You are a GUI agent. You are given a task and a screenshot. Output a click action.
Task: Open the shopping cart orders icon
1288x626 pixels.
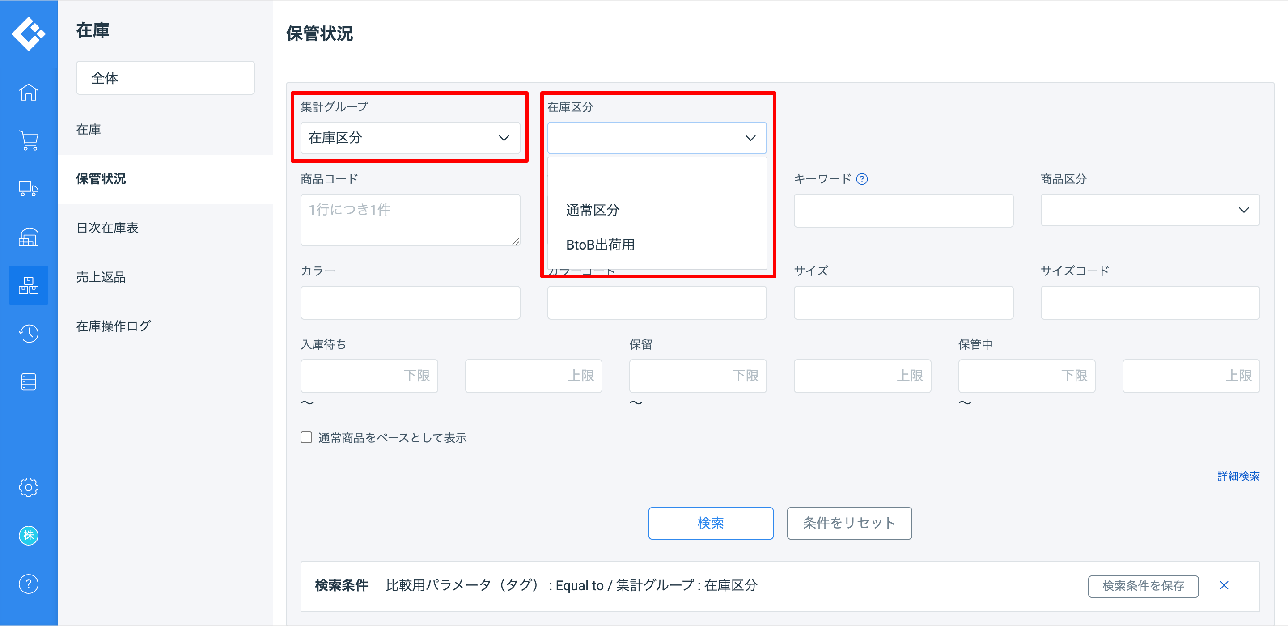[x=29, y=140]
